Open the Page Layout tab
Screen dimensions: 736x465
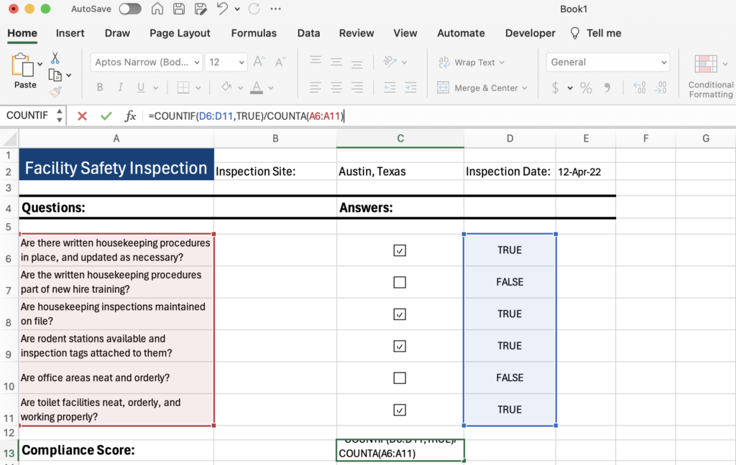pos(180,33)
